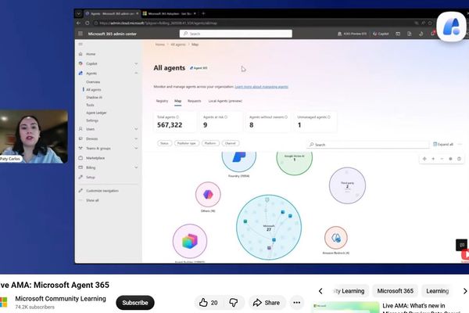The width and height of the screenshot is (469, 313).
Task: Click the Teams & groups icon in sidebar
Action: [x=81, y=148]
